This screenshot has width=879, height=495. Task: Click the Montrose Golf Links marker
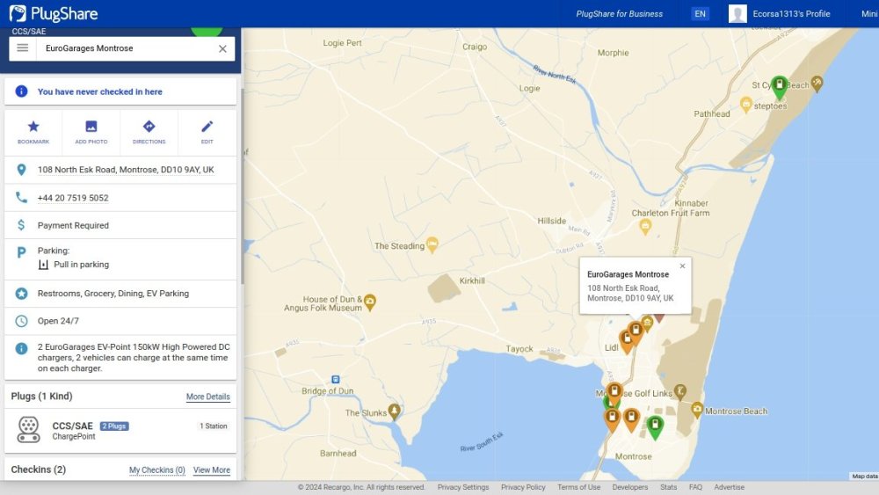pyautogui.click(x=680, y=391)
